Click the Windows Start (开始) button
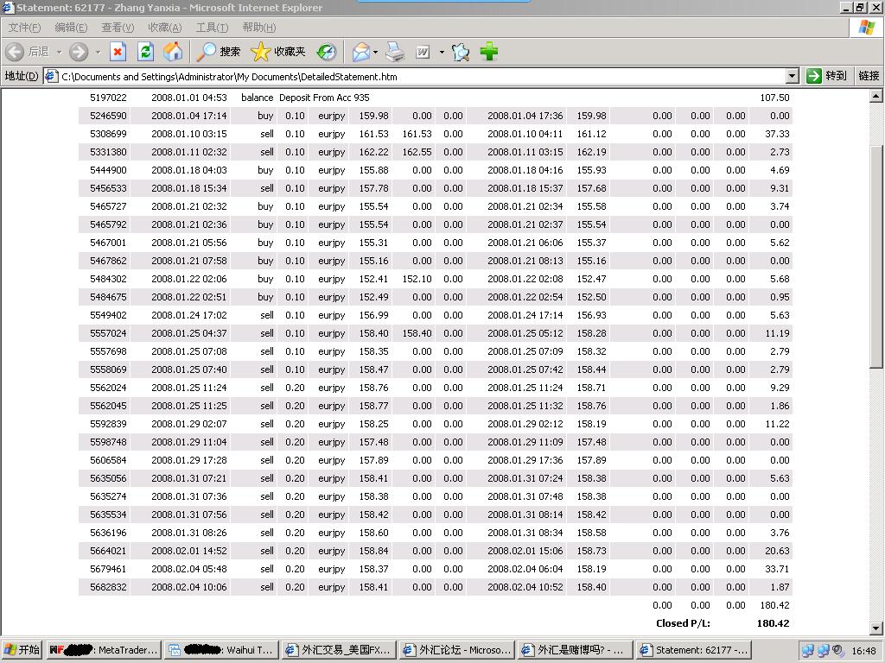The image size is (885, 663). pyautogui.click(x=22, y=650)
